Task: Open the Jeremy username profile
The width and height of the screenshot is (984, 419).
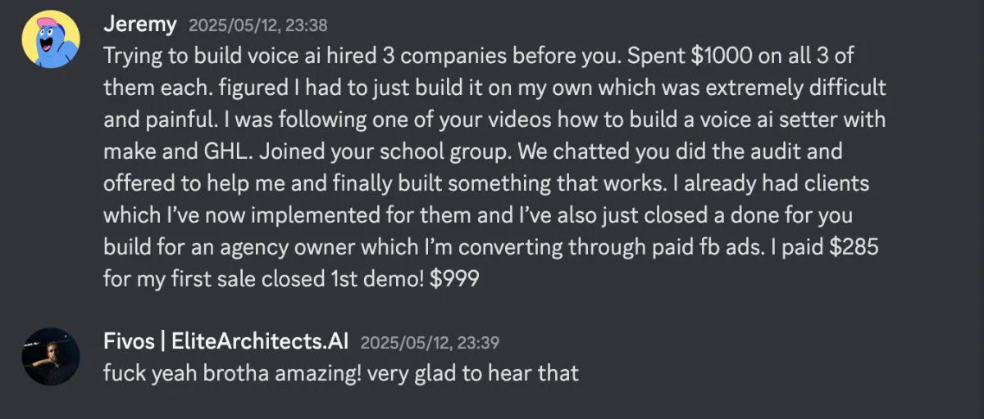Action: click(139, 25)
